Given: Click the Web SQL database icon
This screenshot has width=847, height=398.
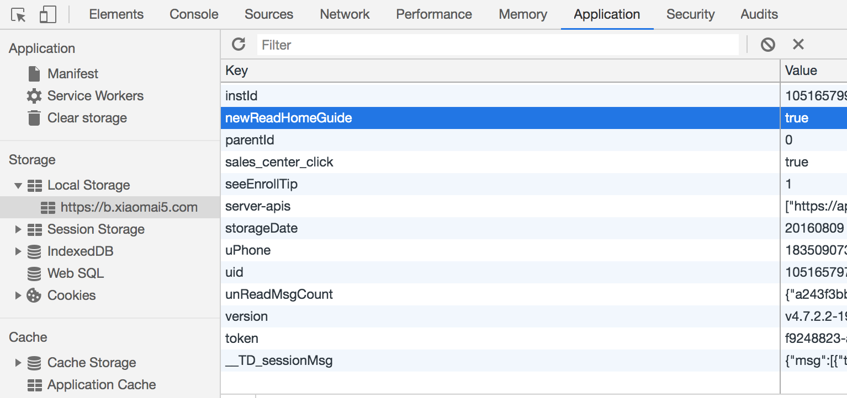Looking at the screenshot, I should pyautogui.click(x=34, y=273).
